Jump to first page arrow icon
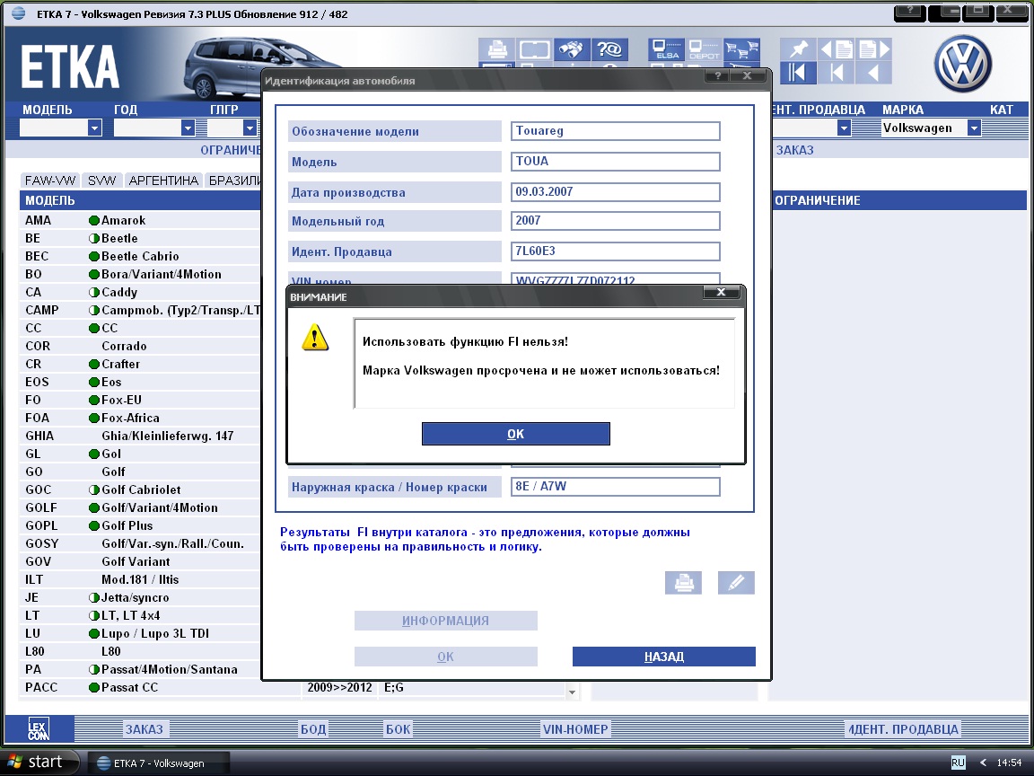Image resolution: width=1034 pixels, height=776 pixels. point(796,73)
